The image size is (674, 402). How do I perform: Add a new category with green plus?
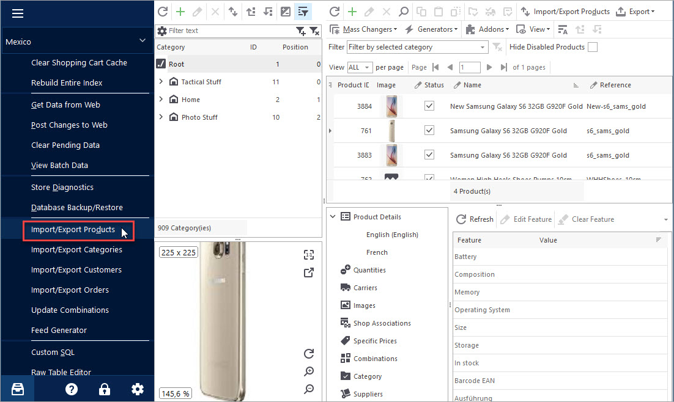tap(180, 12)
